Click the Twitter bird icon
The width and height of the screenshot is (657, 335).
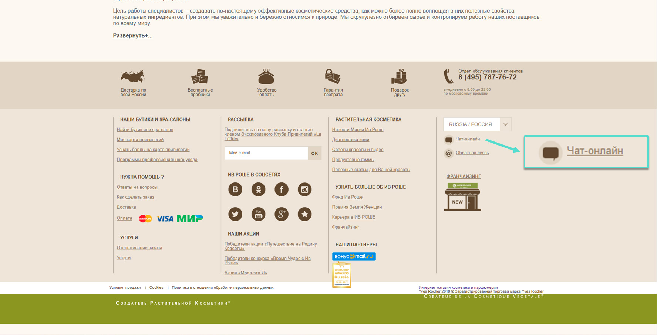tap(235, 214)
